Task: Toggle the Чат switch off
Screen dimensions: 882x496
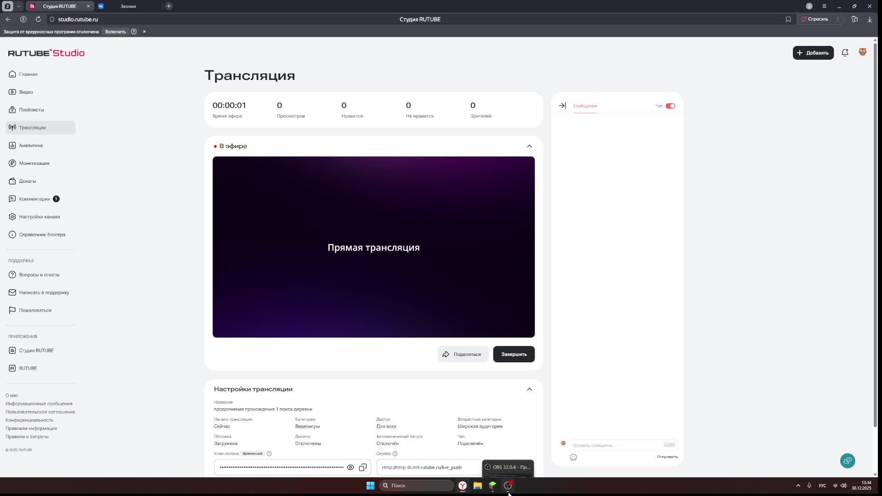Action: click(670, 106)
